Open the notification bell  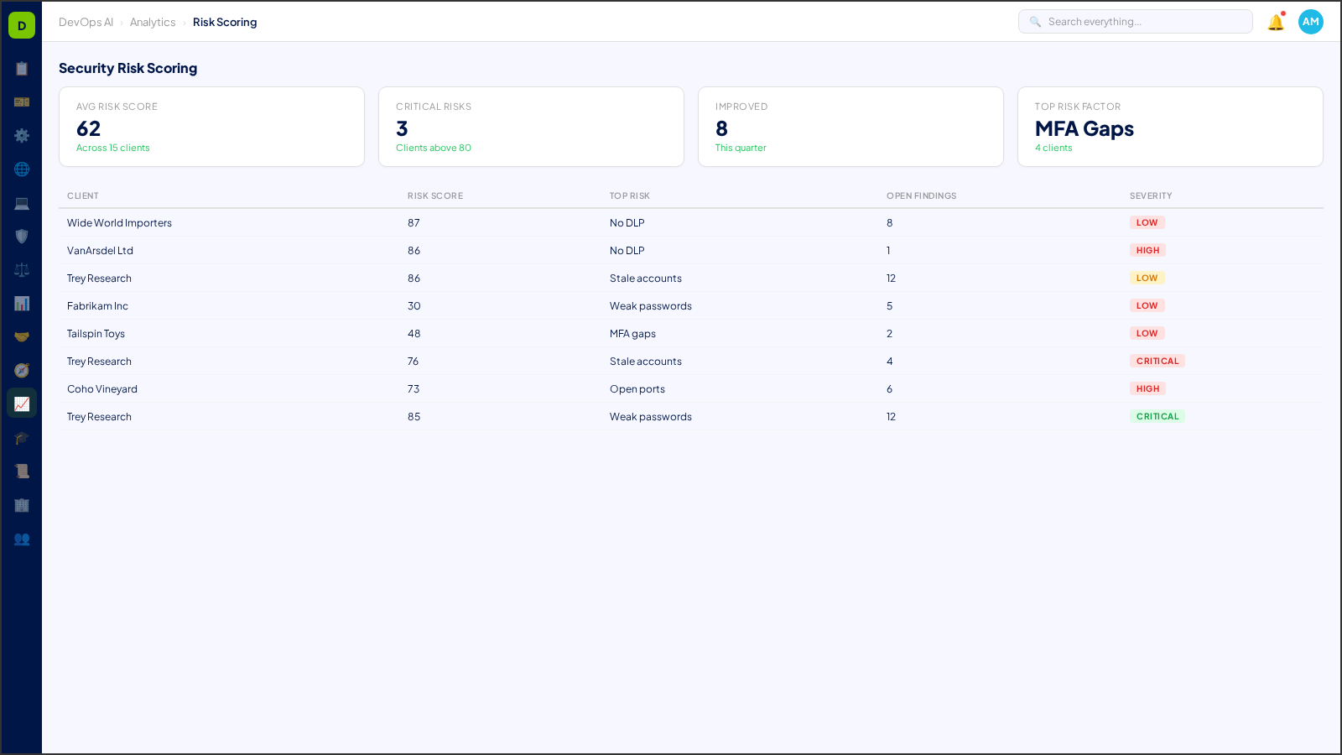point(1274,22)
